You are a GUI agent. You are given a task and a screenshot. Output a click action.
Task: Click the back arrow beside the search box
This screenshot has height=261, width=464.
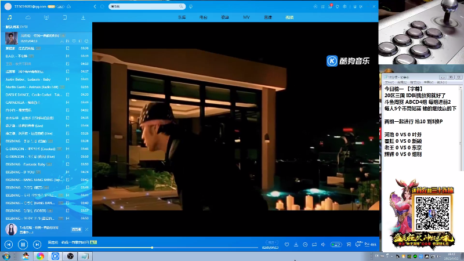95,6
